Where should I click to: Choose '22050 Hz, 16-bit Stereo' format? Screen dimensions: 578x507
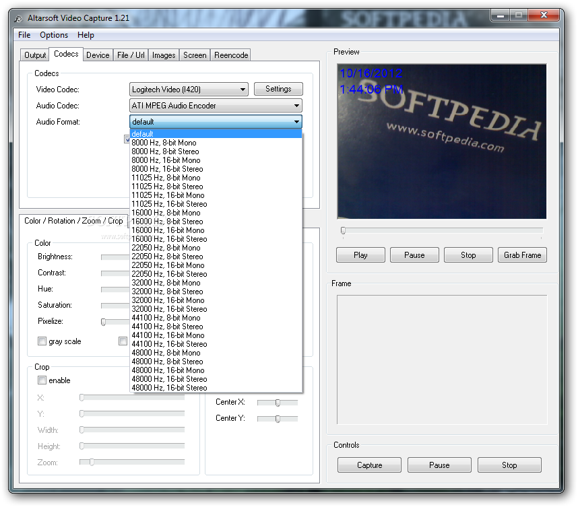(x=216, y=274)
